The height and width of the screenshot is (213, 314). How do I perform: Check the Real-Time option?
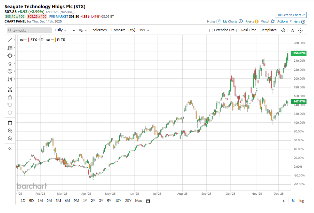(x=238, y=30)
